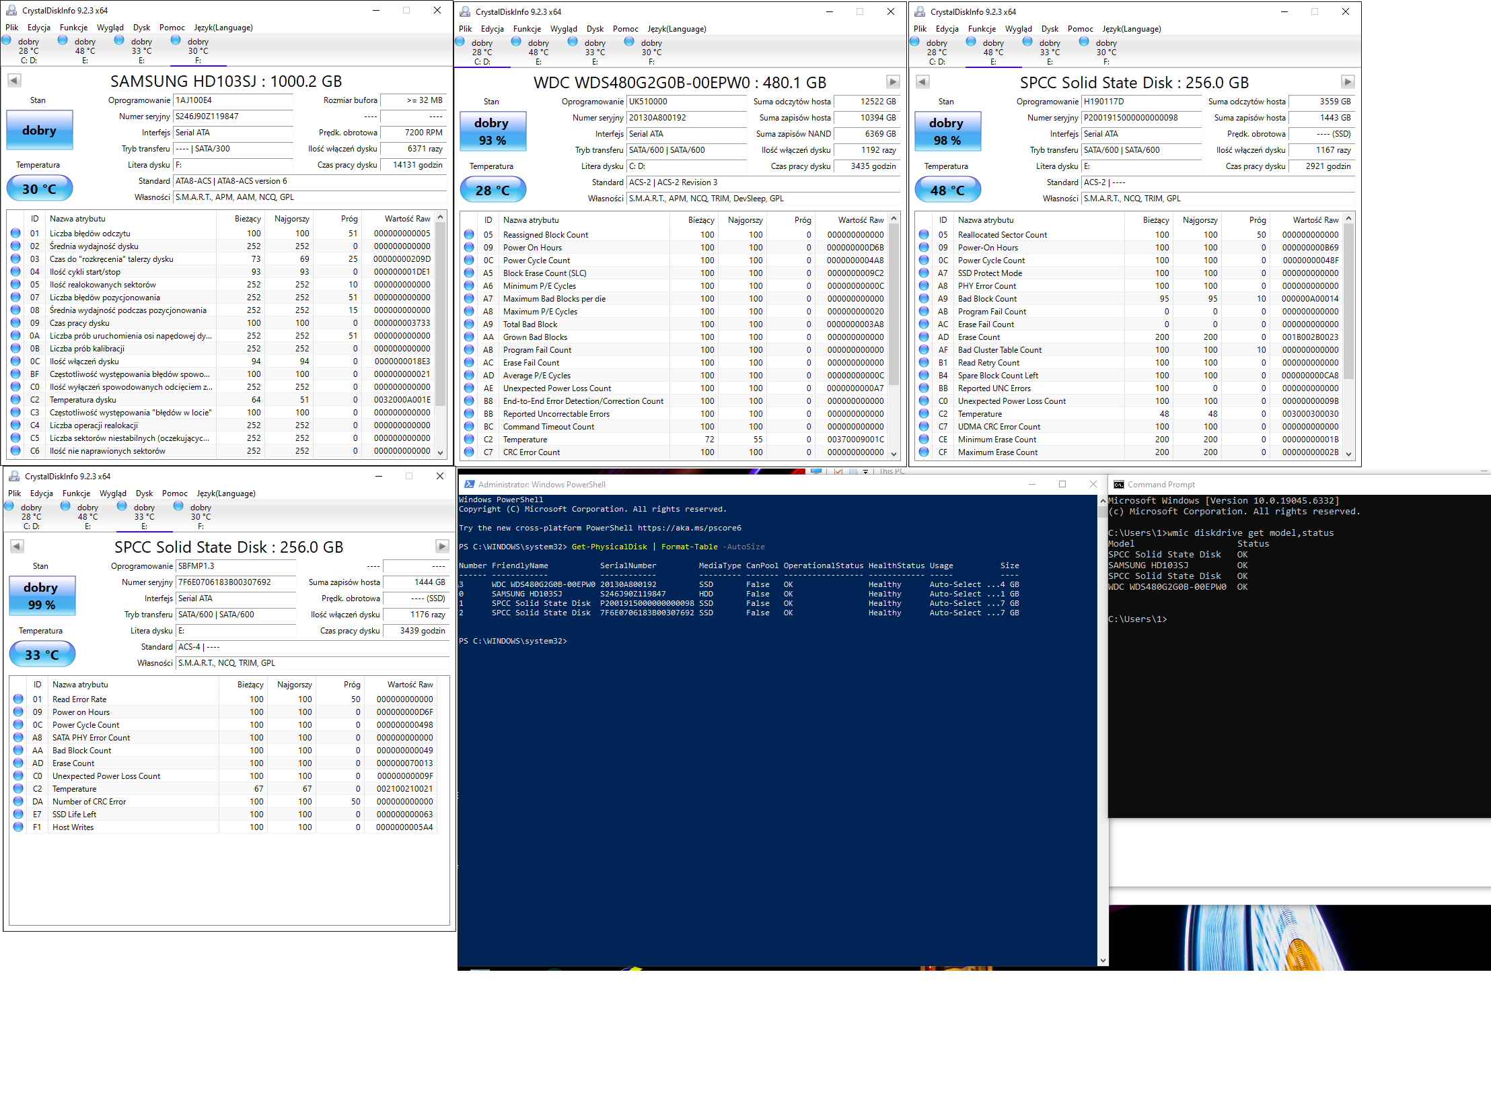Go to the previous disk in the SAMSUNG HD103SJ window
Screen dimensions: 1491x1100
point(14,81)
